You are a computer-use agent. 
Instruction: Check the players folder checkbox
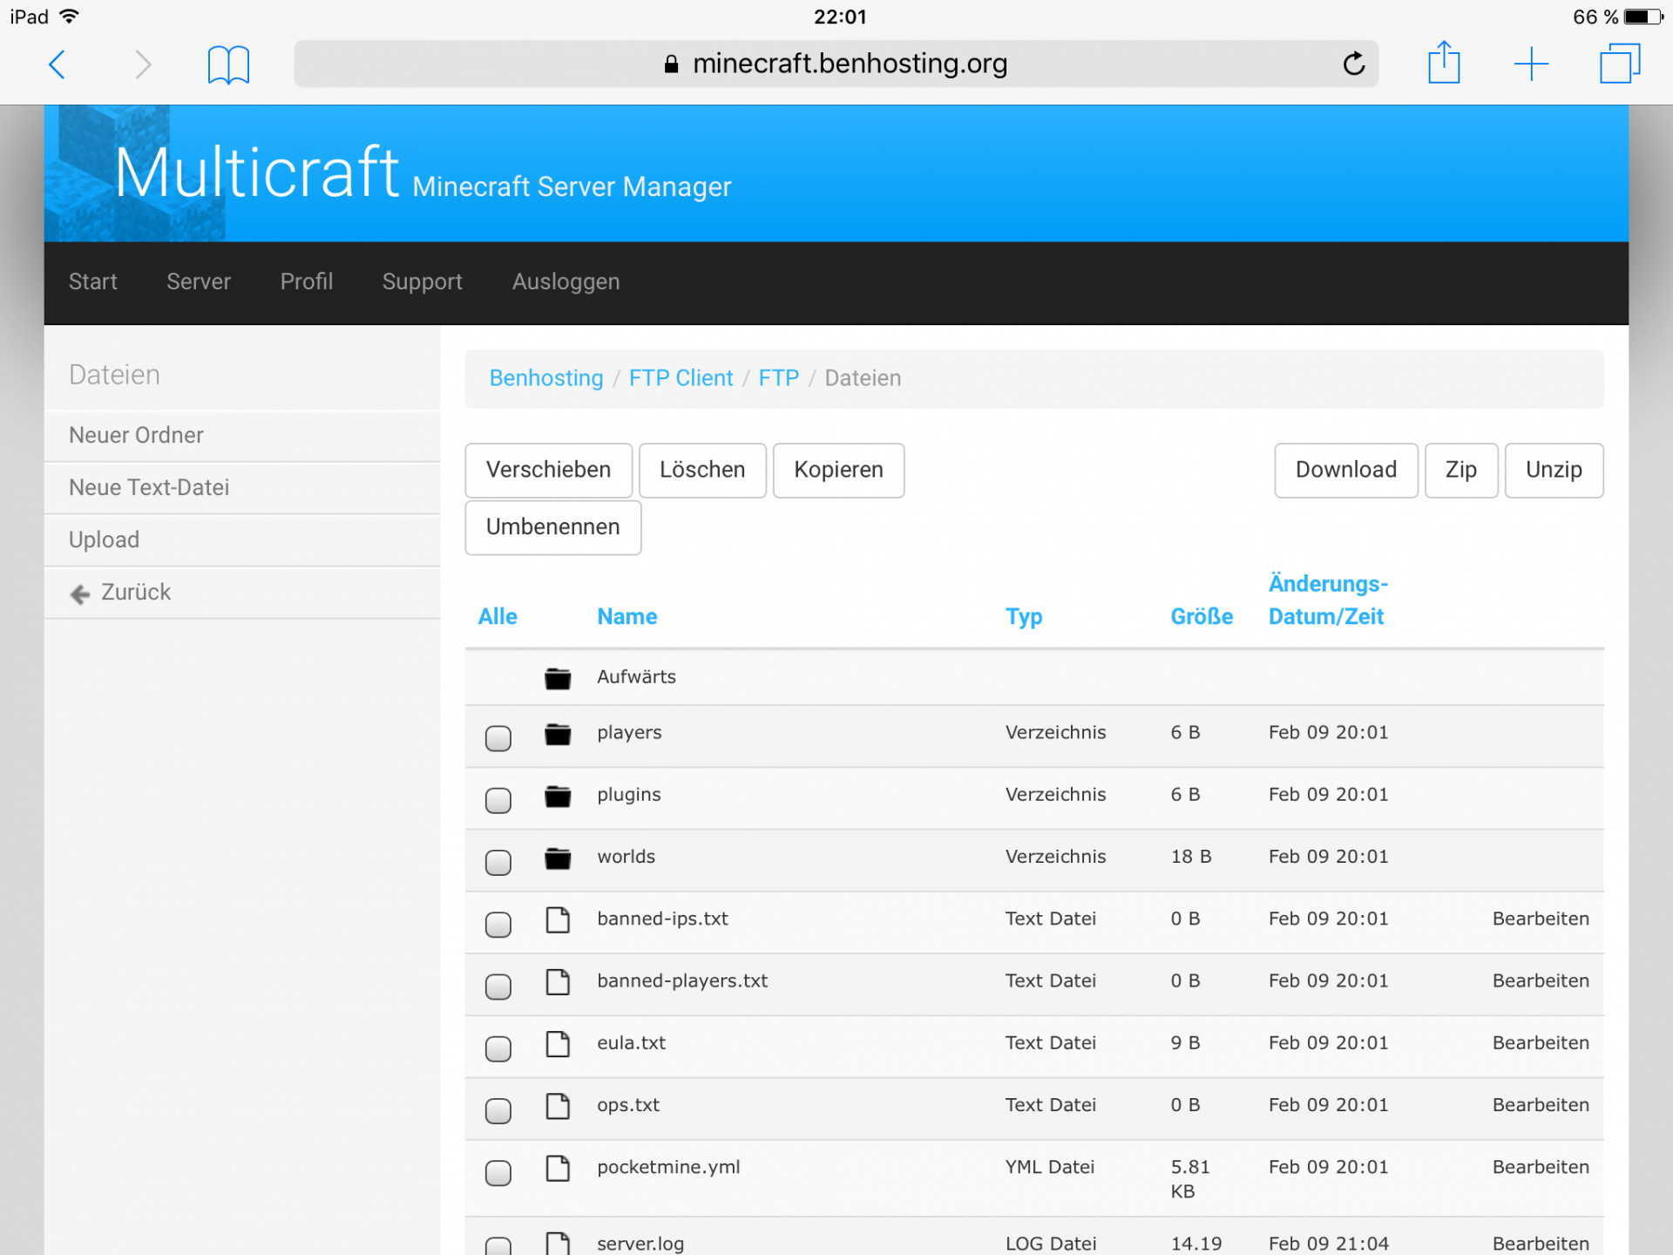(x=498, y=738)
